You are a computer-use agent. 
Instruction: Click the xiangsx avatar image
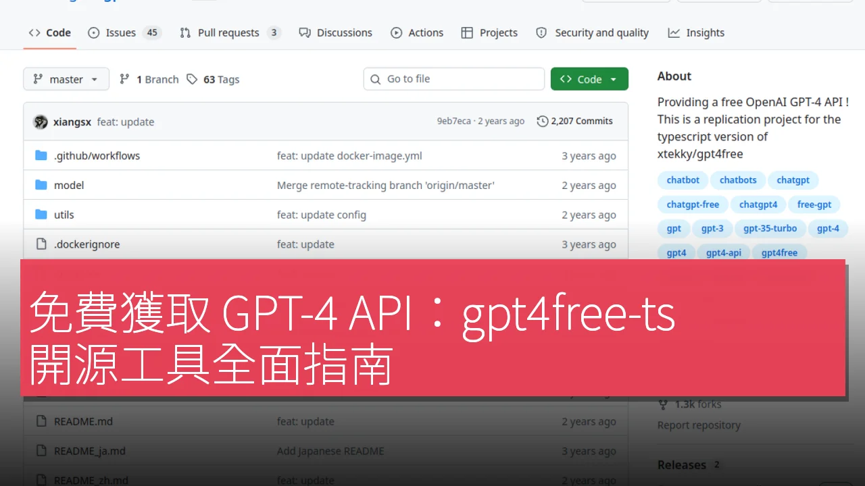pyautogui.click(x=41, y=122)
